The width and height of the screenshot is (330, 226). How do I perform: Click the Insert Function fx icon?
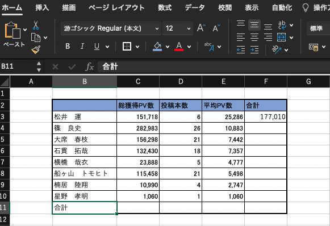[90, 67]
